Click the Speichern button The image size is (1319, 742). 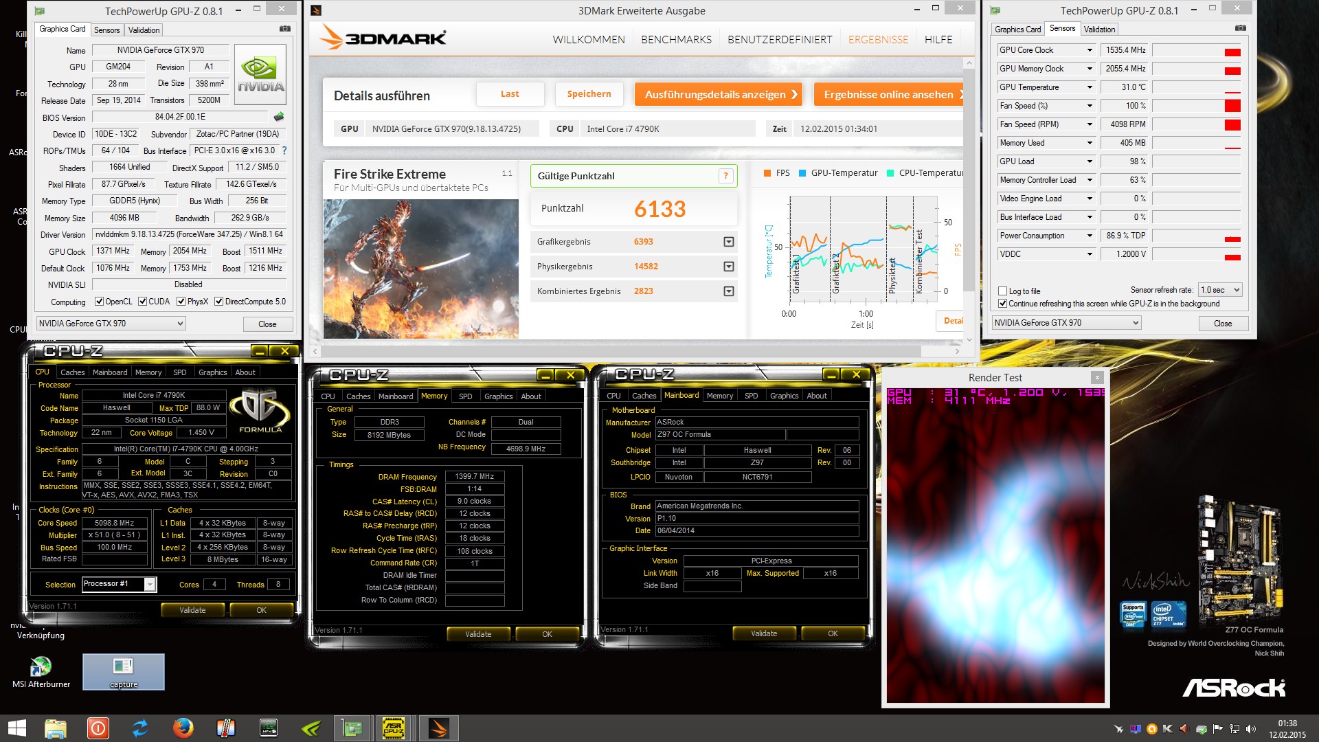click(x=589, y=94)
